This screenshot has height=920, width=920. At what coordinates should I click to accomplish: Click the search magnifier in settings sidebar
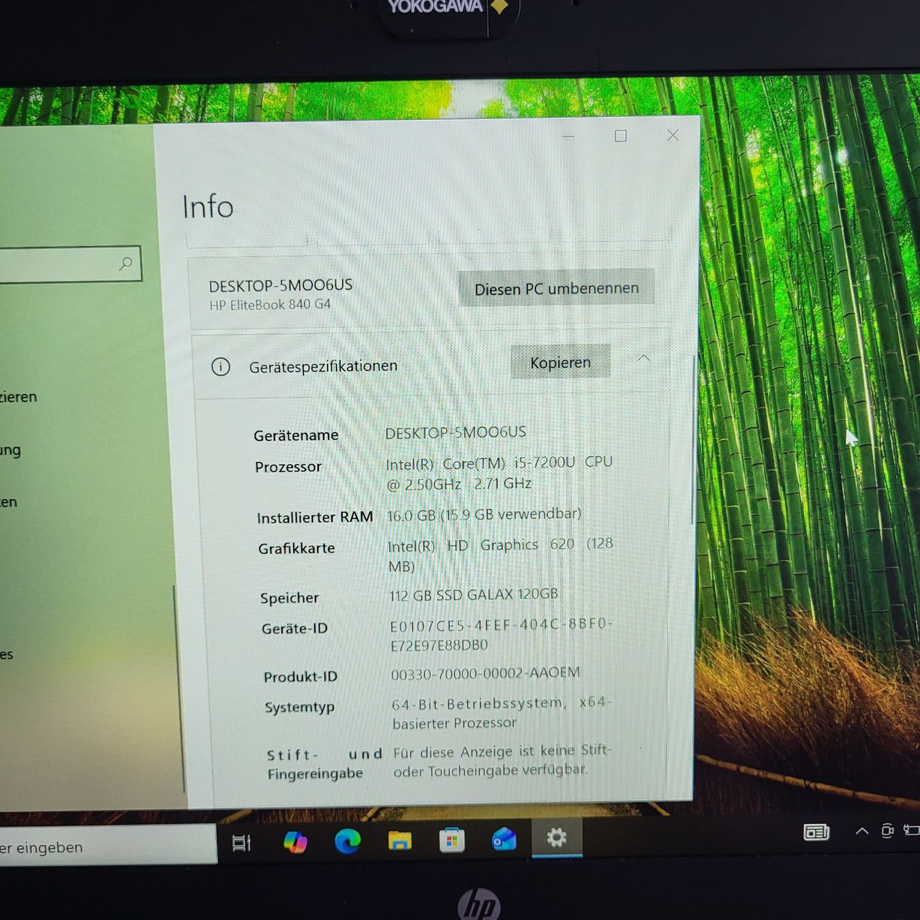click(125, 264)
